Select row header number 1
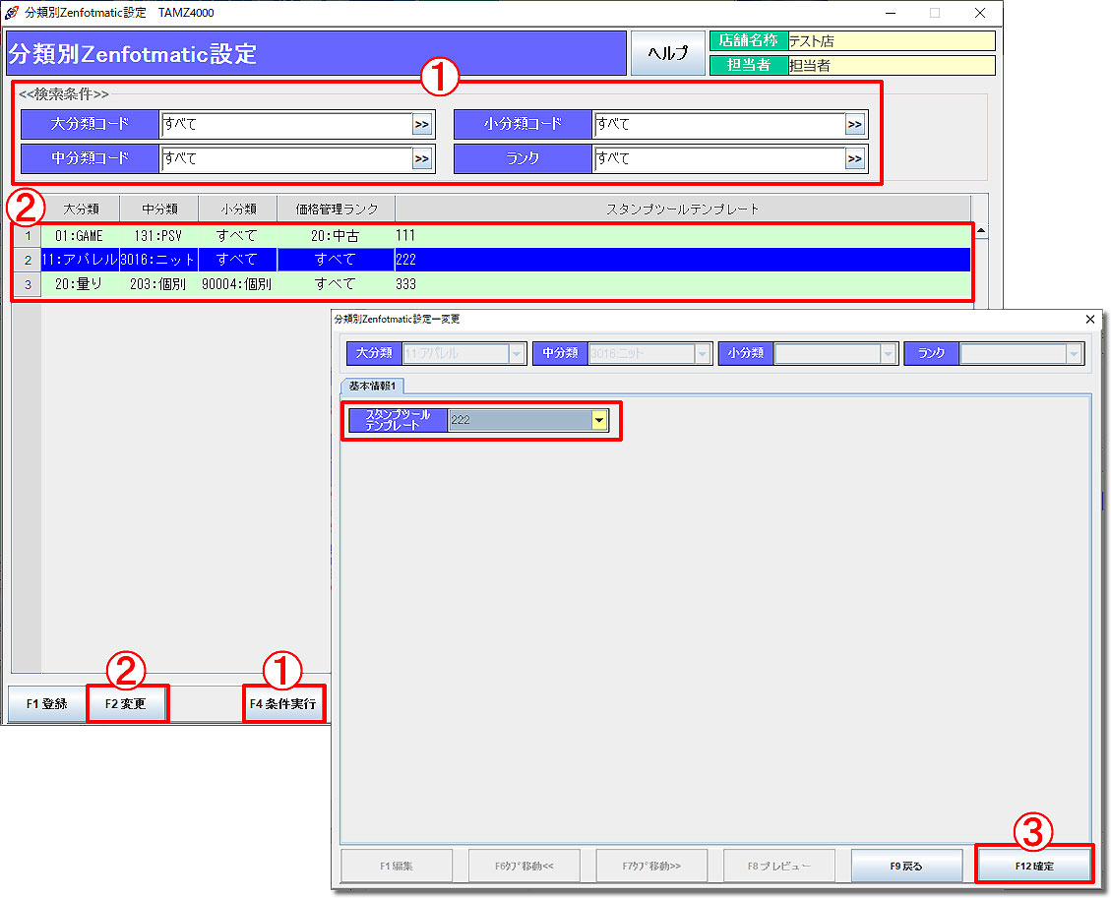The image size is (1111, 898). click(28, 236)
